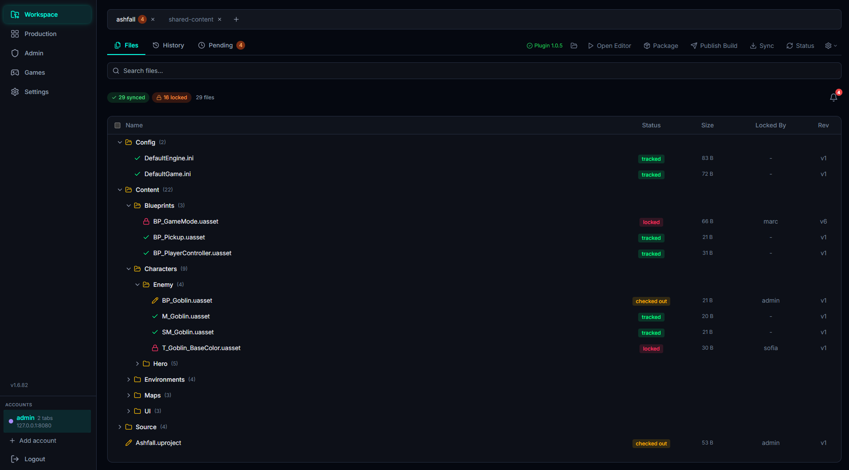Viewport: 849px width, 470px height.
Task: Collapse the Enemy folder
Action: [137, 285]
